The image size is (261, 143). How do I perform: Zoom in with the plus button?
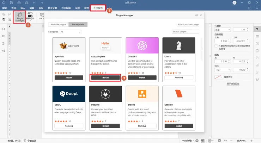(251, 141)
